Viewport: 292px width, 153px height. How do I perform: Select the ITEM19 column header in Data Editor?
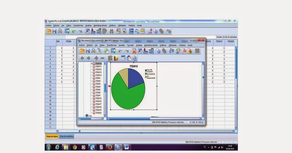tap(219, 42)
